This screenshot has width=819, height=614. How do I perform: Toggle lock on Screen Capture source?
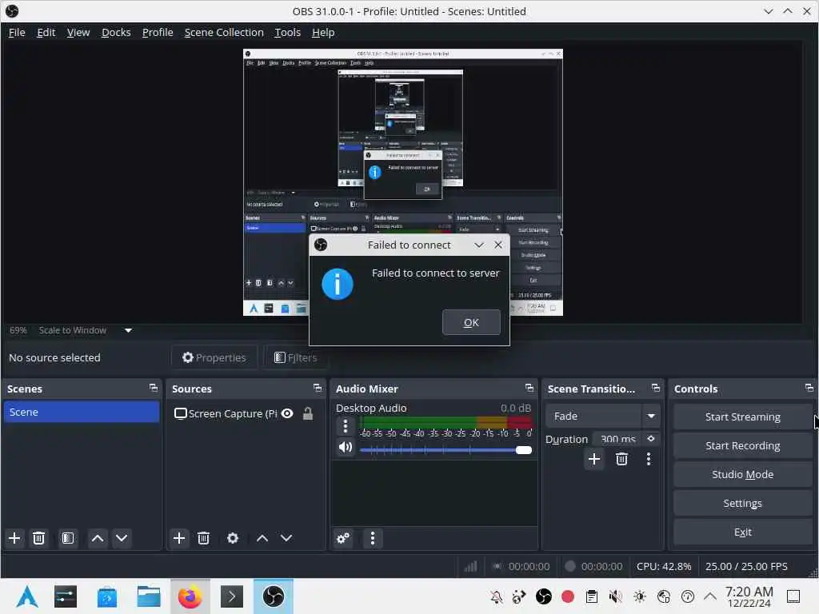308,413
